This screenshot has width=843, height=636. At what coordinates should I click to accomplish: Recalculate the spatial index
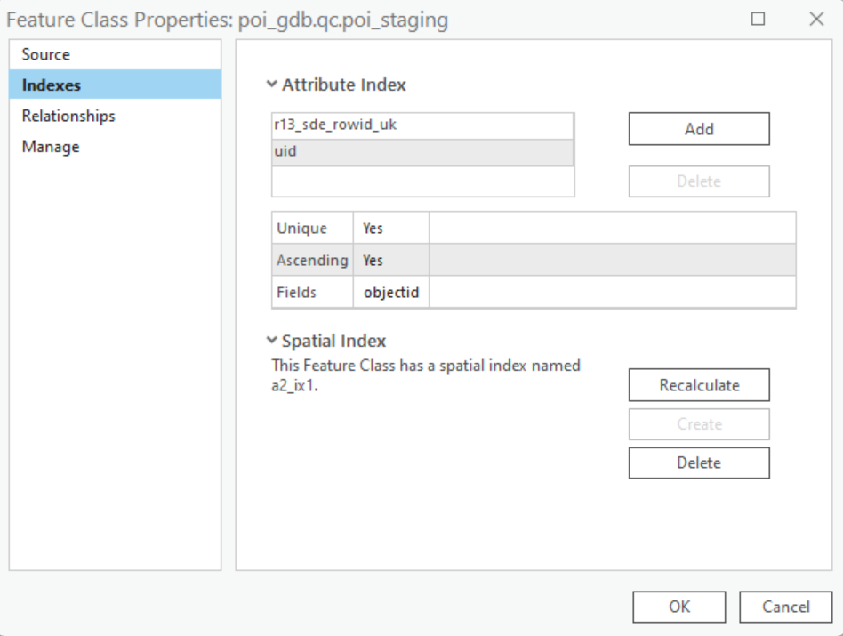pos(699,385)
